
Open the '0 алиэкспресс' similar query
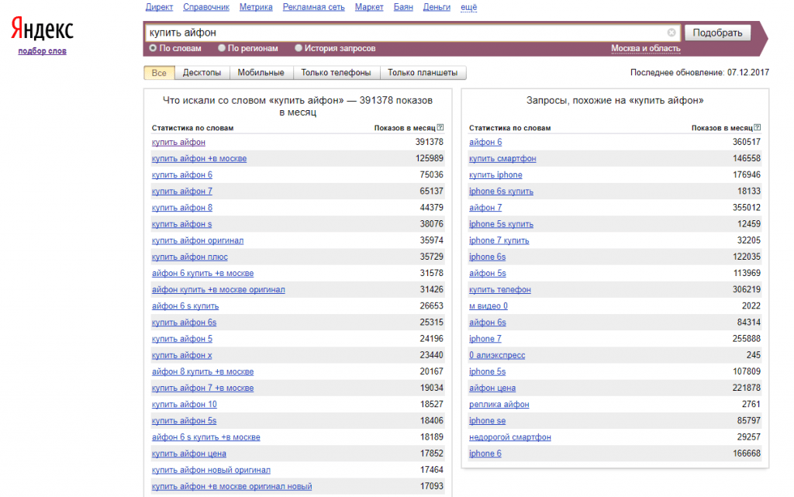coord(497,355)
